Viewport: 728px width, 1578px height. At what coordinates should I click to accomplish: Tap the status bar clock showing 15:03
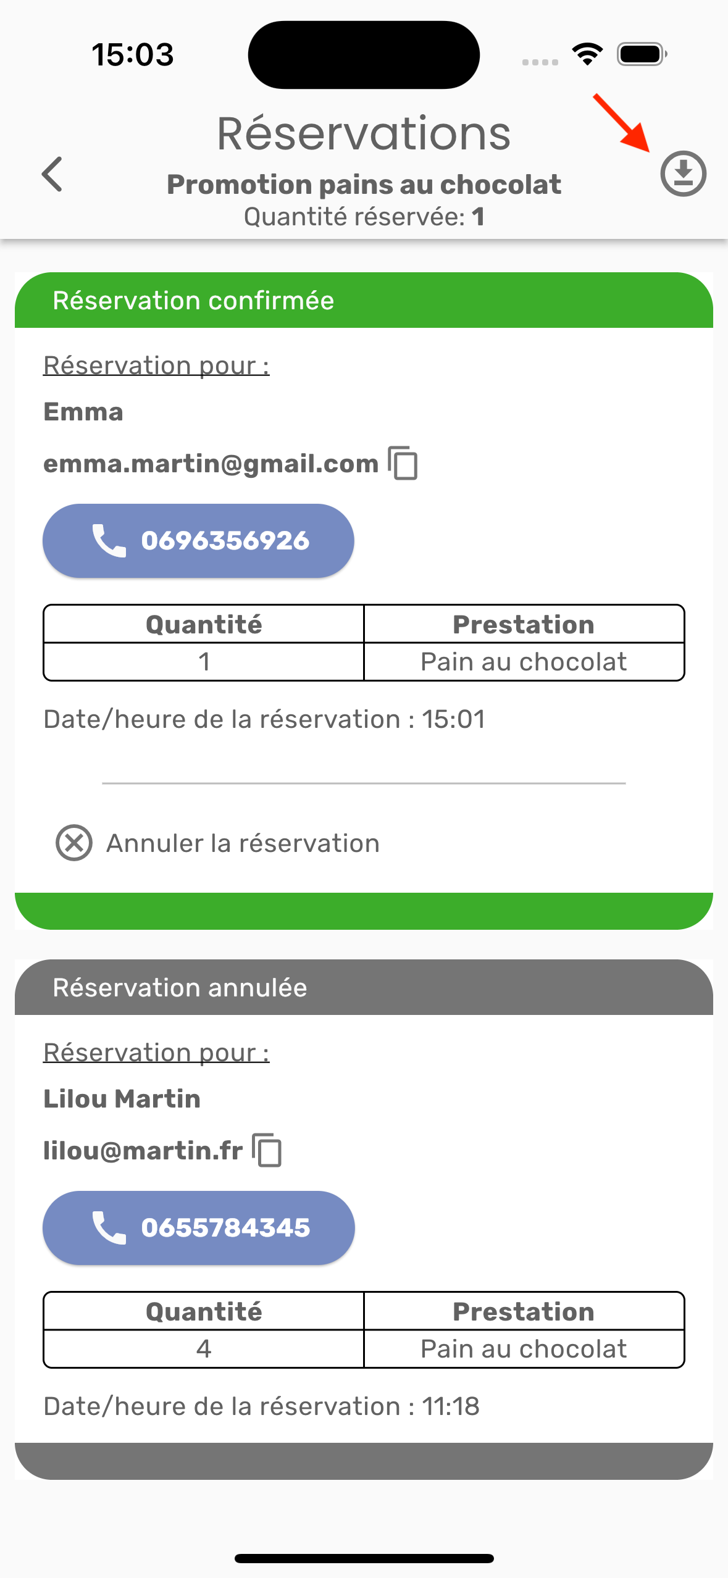click(x=133, y=54)
